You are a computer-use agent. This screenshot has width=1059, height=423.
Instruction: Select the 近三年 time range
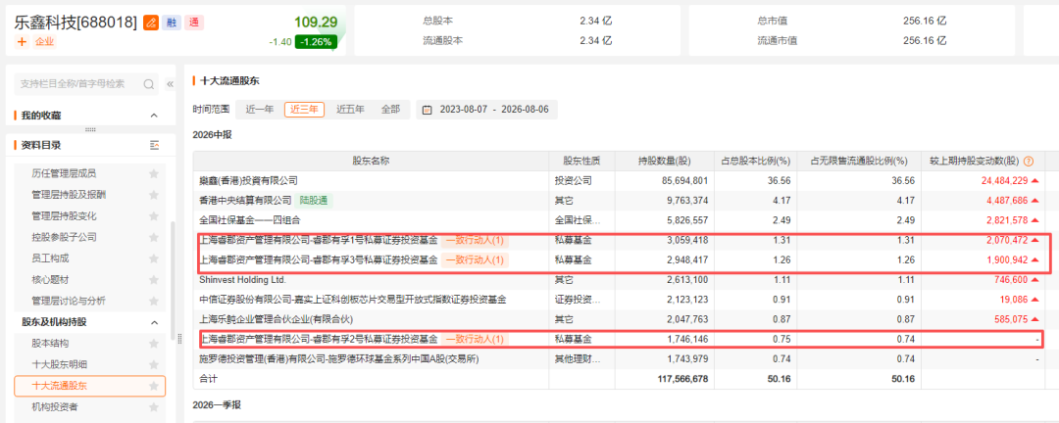tap(305, 110)
